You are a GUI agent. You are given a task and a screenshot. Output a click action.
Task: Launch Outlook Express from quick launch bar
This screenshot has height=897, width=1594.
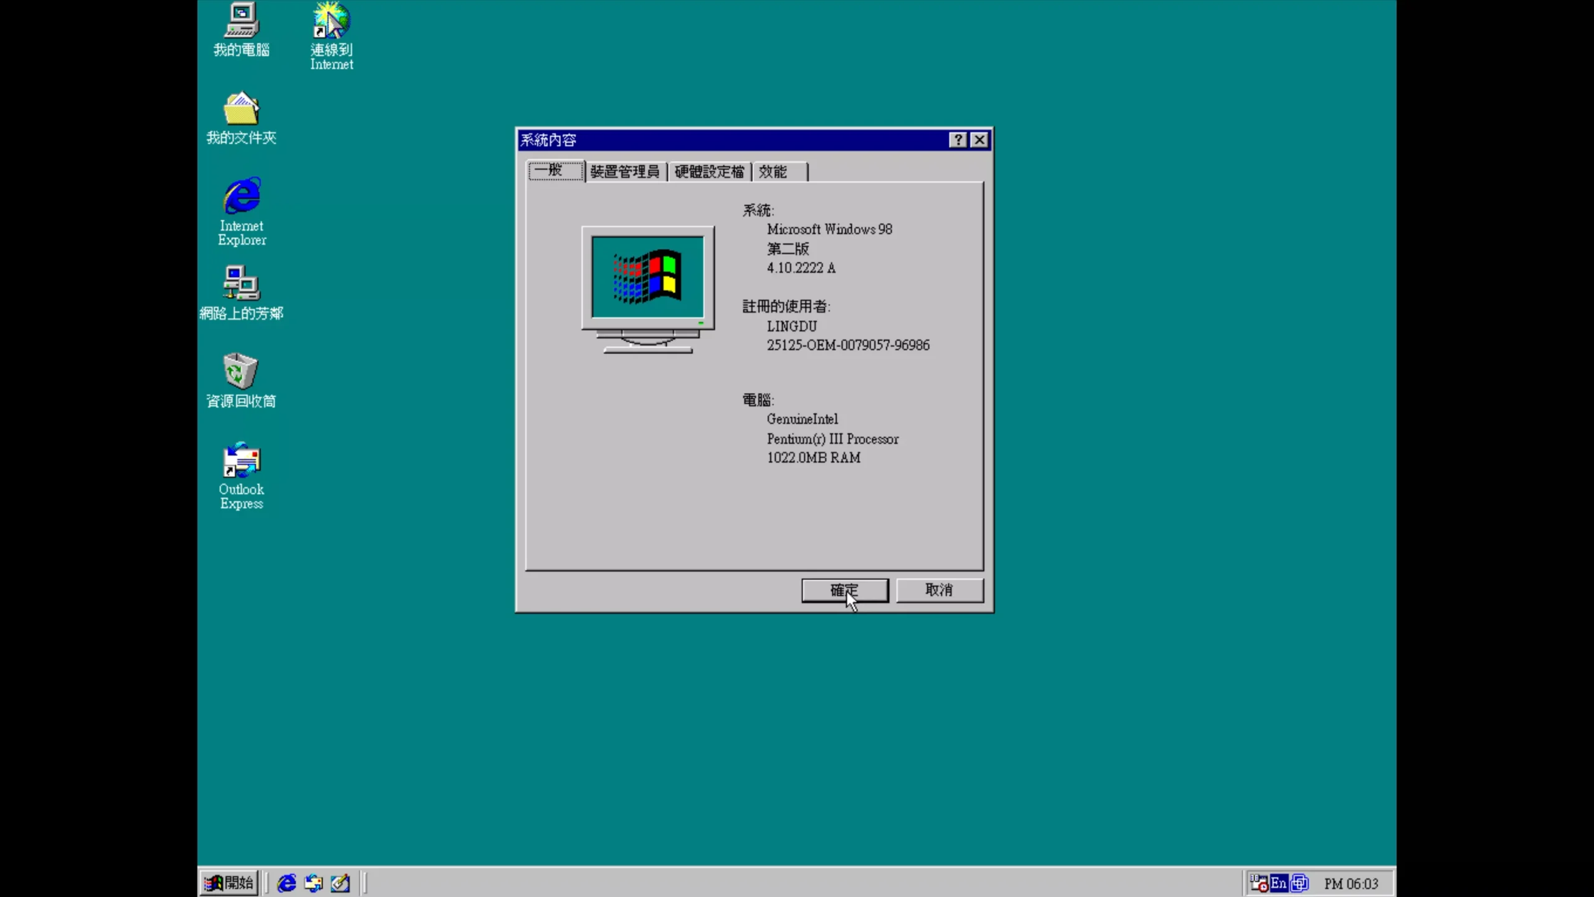click(313, 883)
